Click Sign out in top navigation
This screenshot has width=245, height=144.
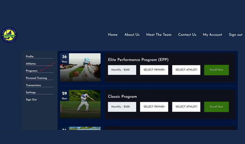[x=235, y=35]
